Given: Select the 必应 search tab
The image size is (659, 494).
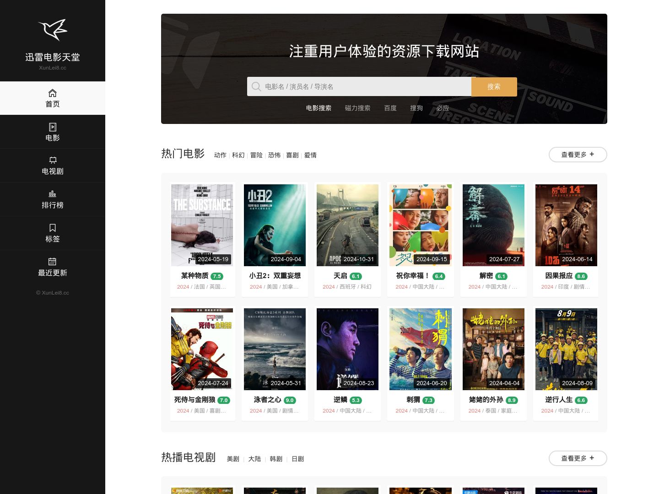Looking at the screenshot, I should pyautogui.click(x=443, y=108).
